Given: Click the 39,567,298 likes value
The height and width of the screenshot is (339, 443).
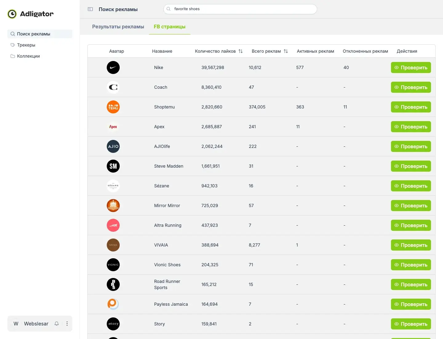Looking at the screenshot, I should 213,67.
